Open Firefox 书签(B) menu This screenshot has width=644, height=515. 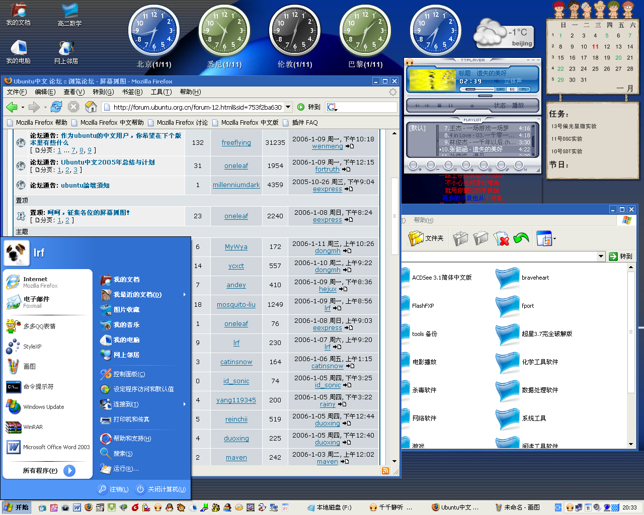pyautogui.click(x=132, y=92)
